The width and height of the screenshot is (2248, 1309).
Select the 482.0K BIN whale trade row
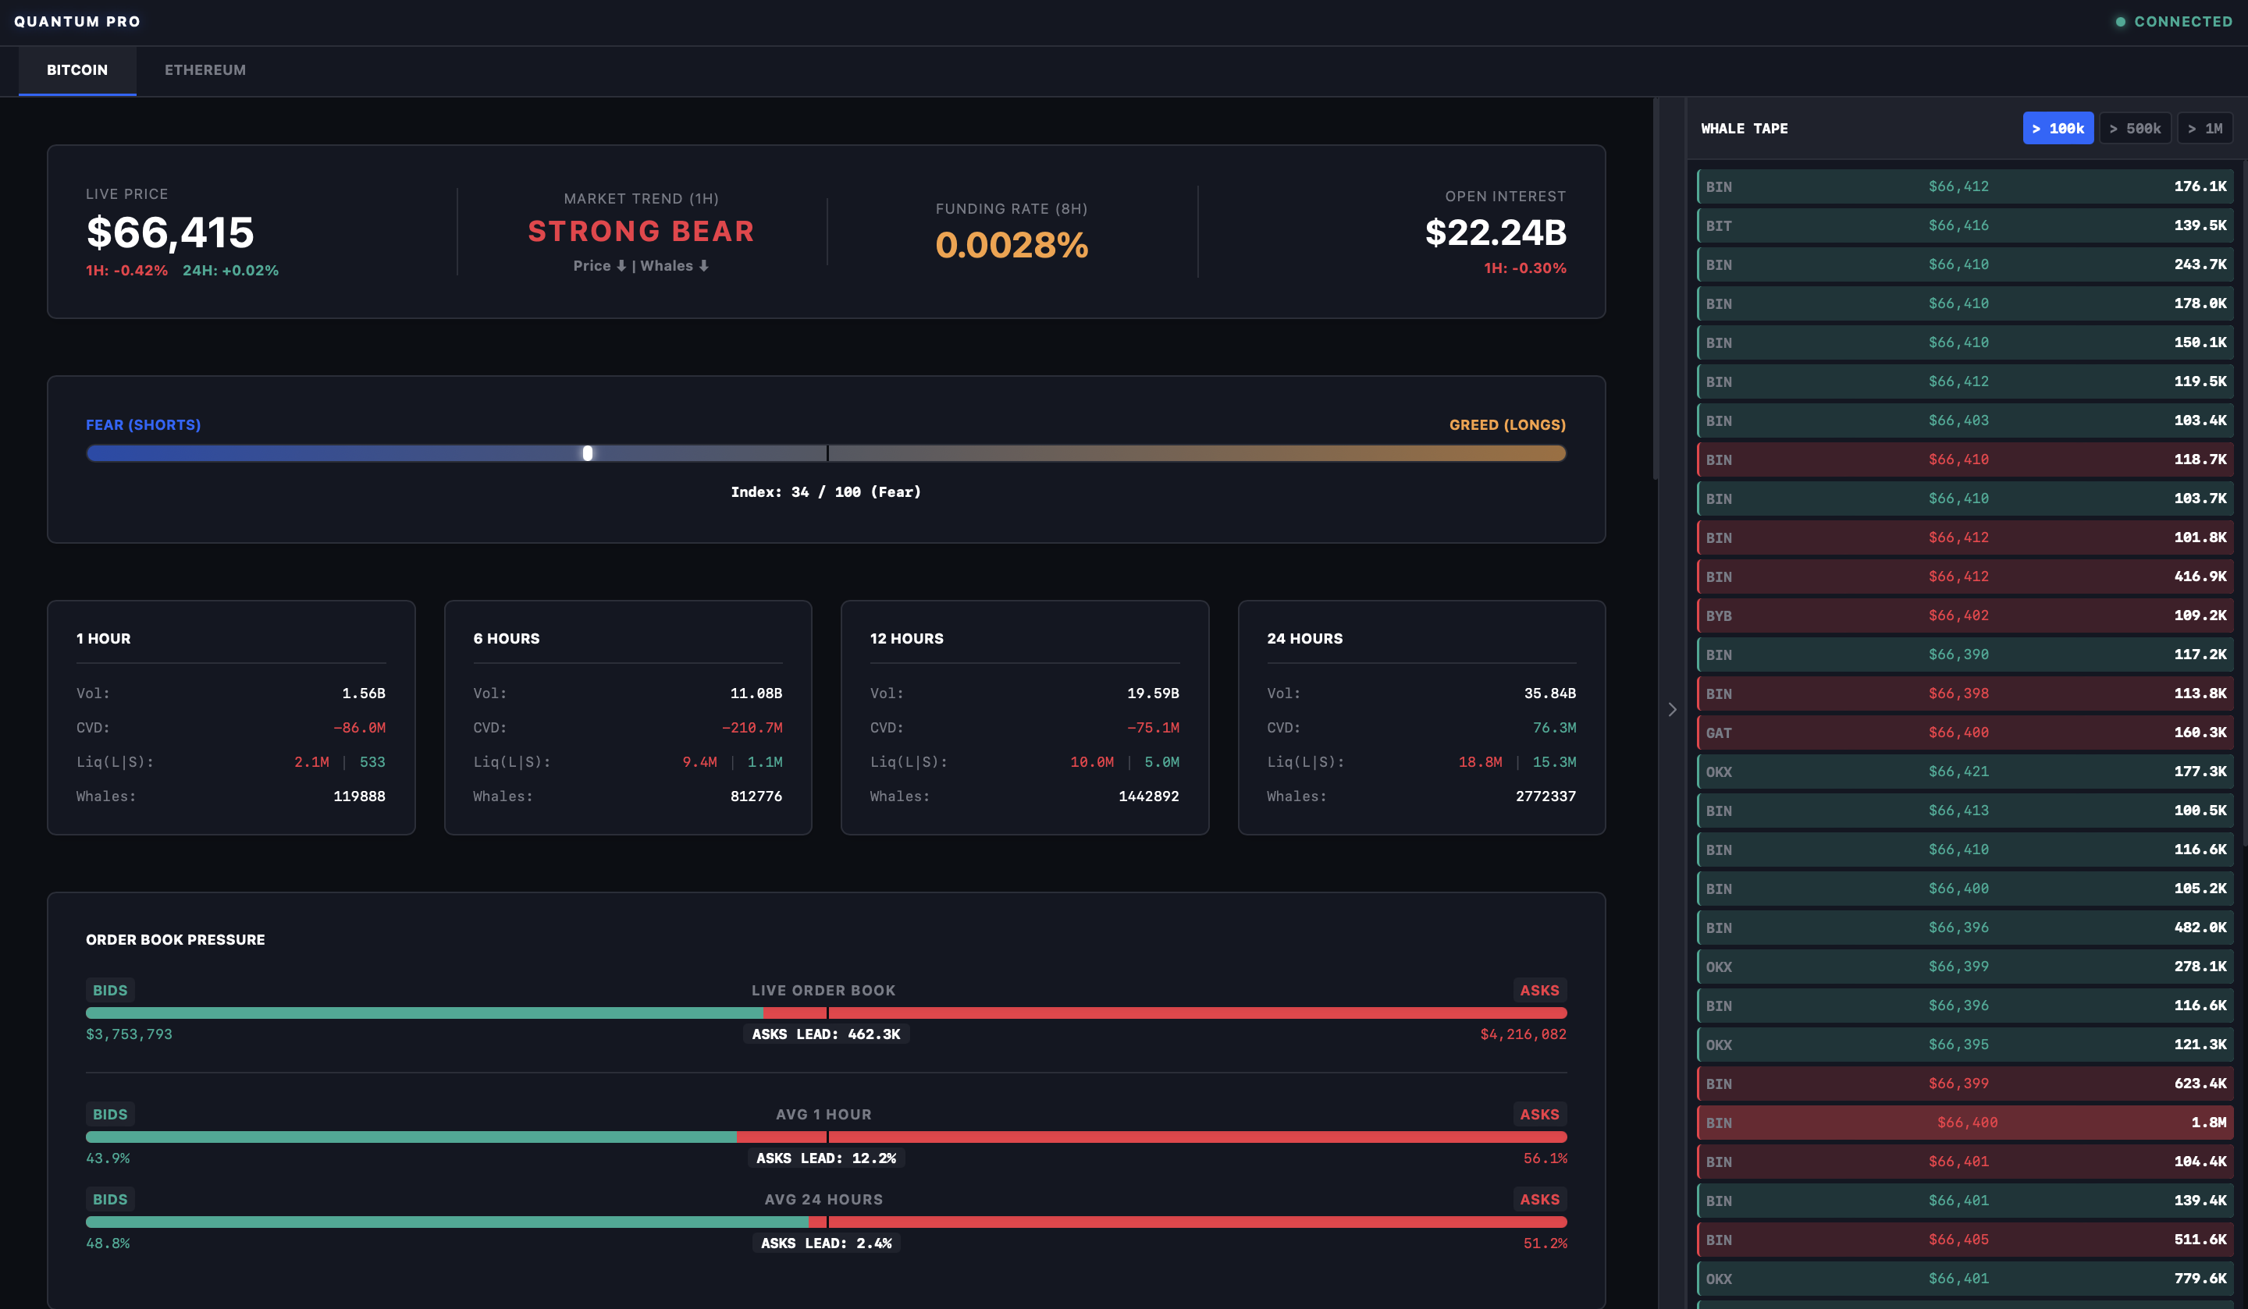click(1965, 928)
